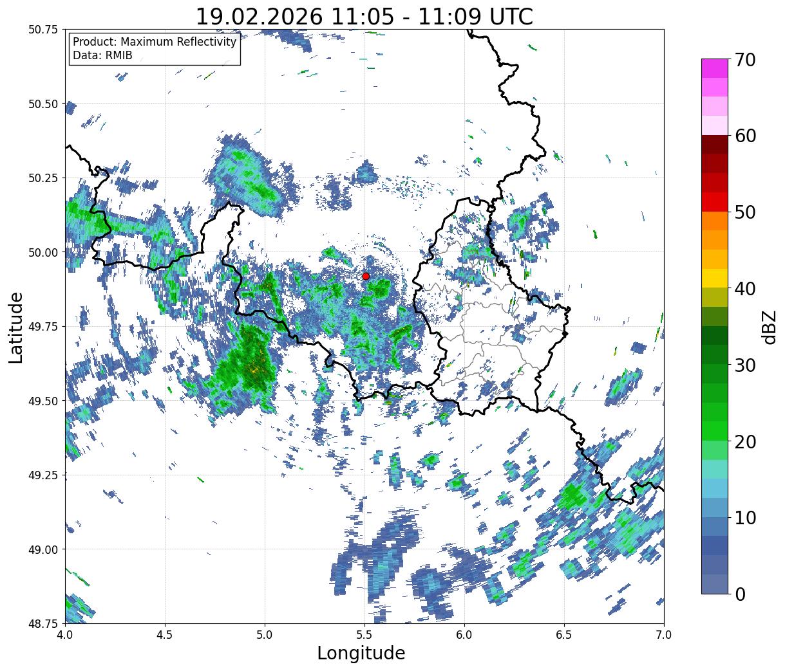The width and height of the screenshot is (785, 669).
Task: Click the dark green swatch just below 35 dBZ
Action: point(714,335)
